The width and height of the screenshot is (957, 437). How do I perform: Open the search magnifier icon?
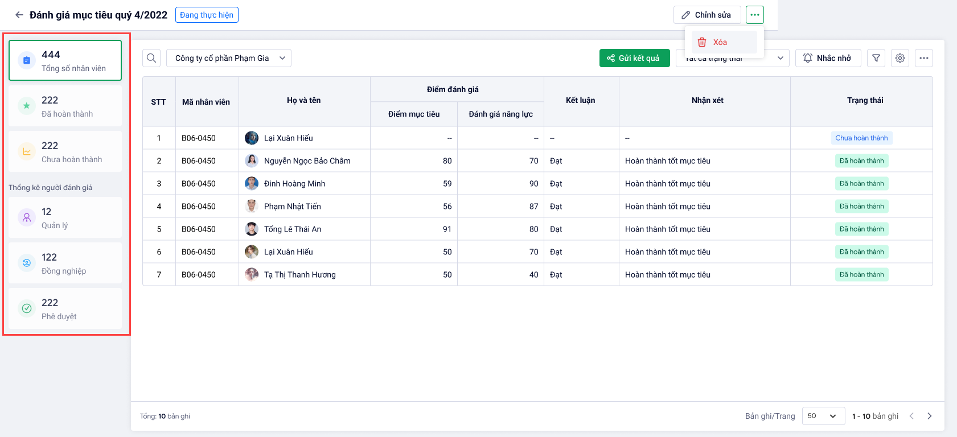click(151, 58)
